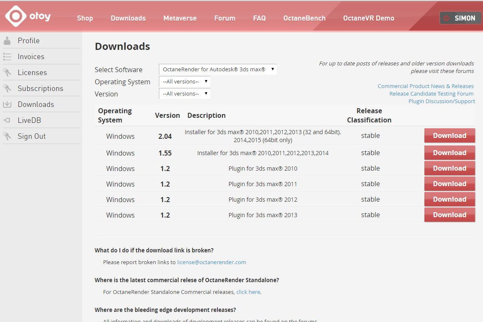
Task: Click the Profile person icon in sidebar
Action: [x=7, y=41]
